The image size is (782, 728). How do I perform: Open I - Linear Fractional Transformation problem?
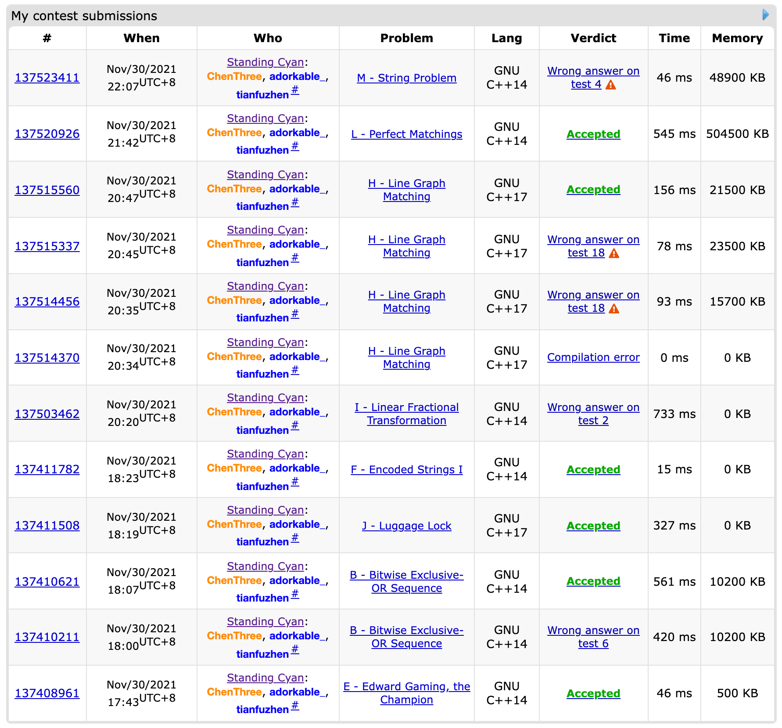point(406,414)
